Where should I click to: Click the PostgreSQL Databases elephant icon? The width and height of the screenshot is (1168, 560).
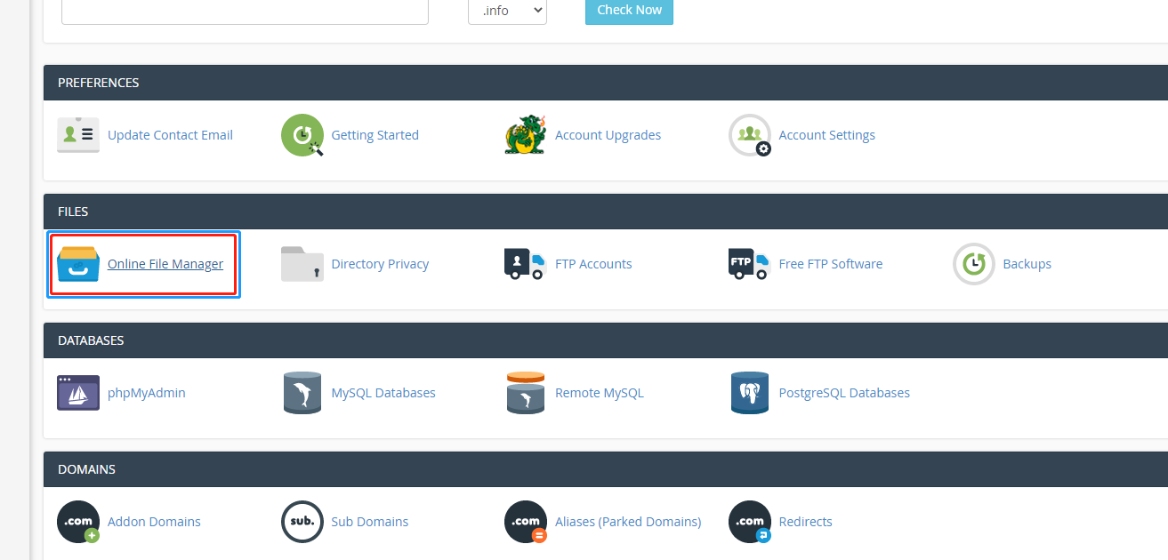click(749, 393)
